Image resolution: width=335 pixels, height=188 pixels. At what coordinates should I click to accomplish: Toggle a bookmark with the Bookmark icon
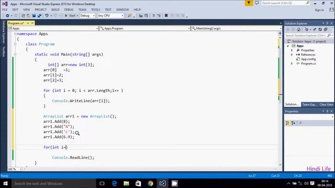click(x=166, y=16)
